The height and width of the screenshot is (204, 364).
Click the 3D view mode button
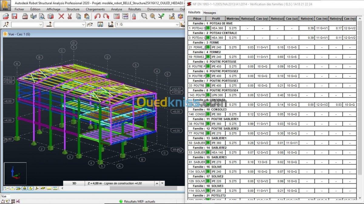tap(74, 183)
